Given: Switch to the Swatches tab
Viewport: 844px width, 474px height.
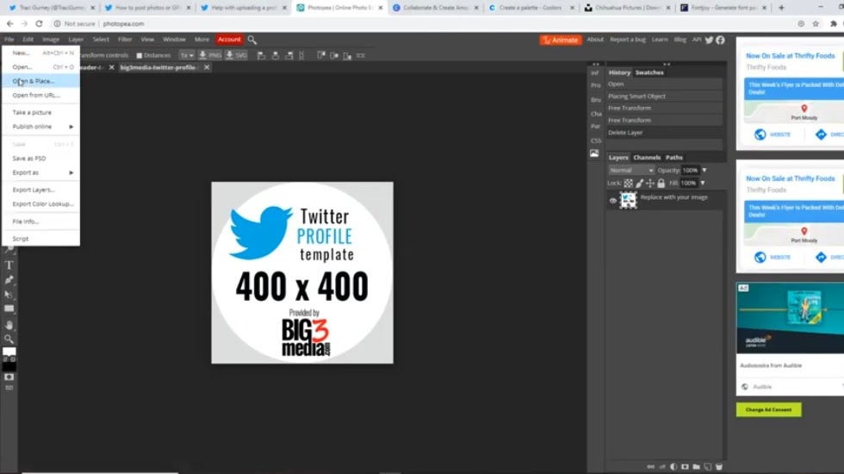Looking at the screenshot, I should pyautogui.click(x=649, y=72).
